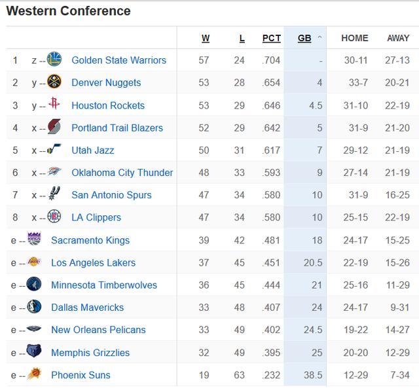Click the Houston Rockets logo icon
419x392 pixels.
[x=54, y=105]
